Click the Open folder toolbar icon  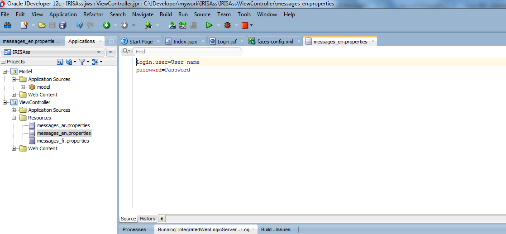42,25
